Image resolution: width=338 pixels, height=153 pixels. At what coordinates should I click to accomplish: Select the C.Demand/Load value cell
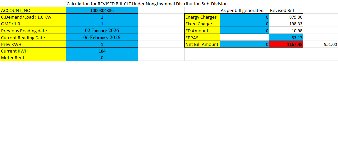pyautogui.click(x=102, y=17)
